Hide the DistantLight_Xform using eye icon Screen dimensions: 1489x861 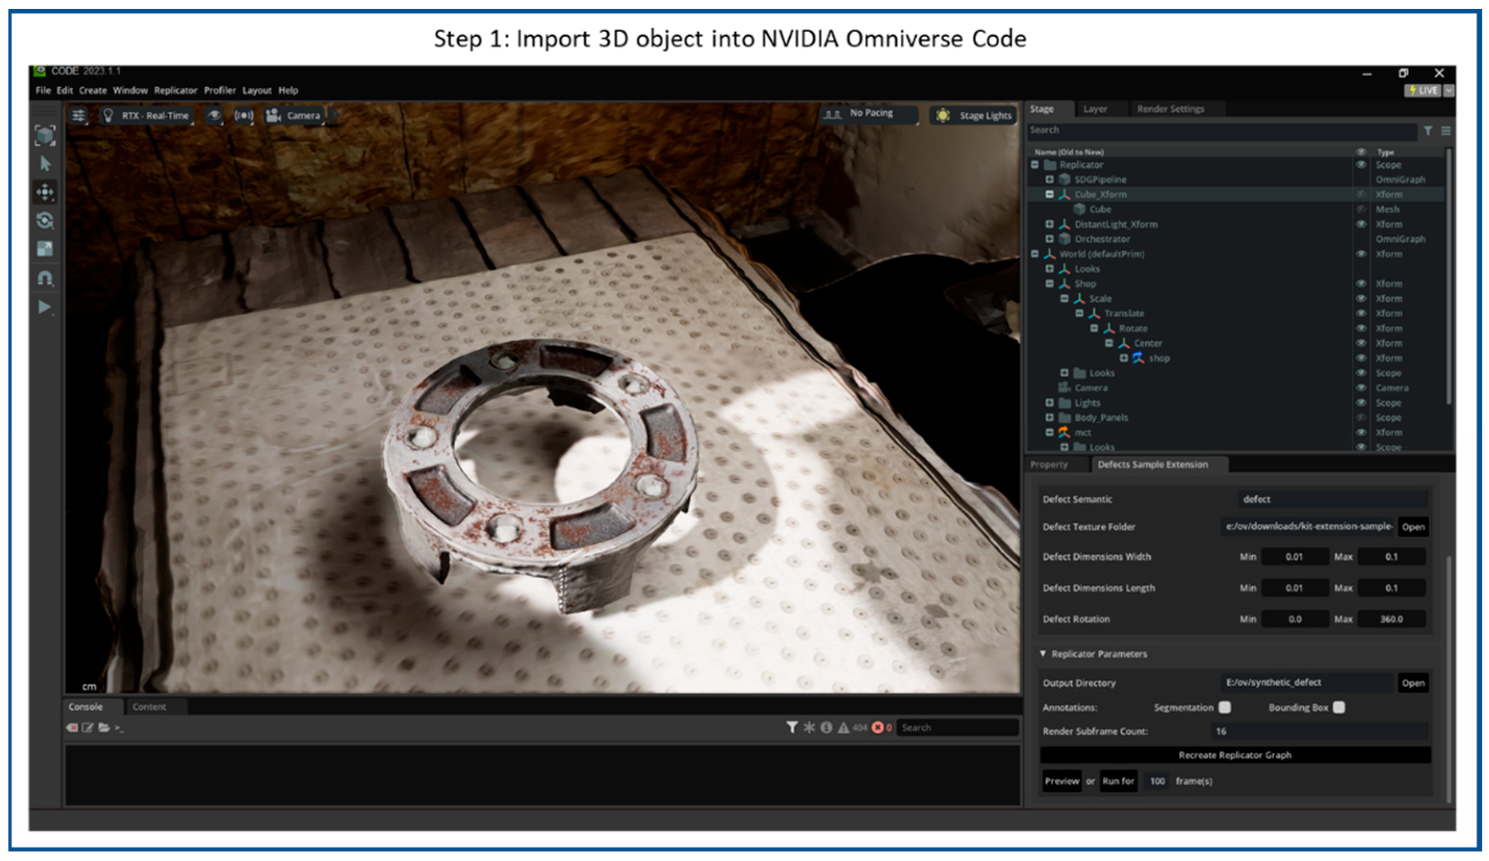pyautogui.click(x=1360, y=224)
